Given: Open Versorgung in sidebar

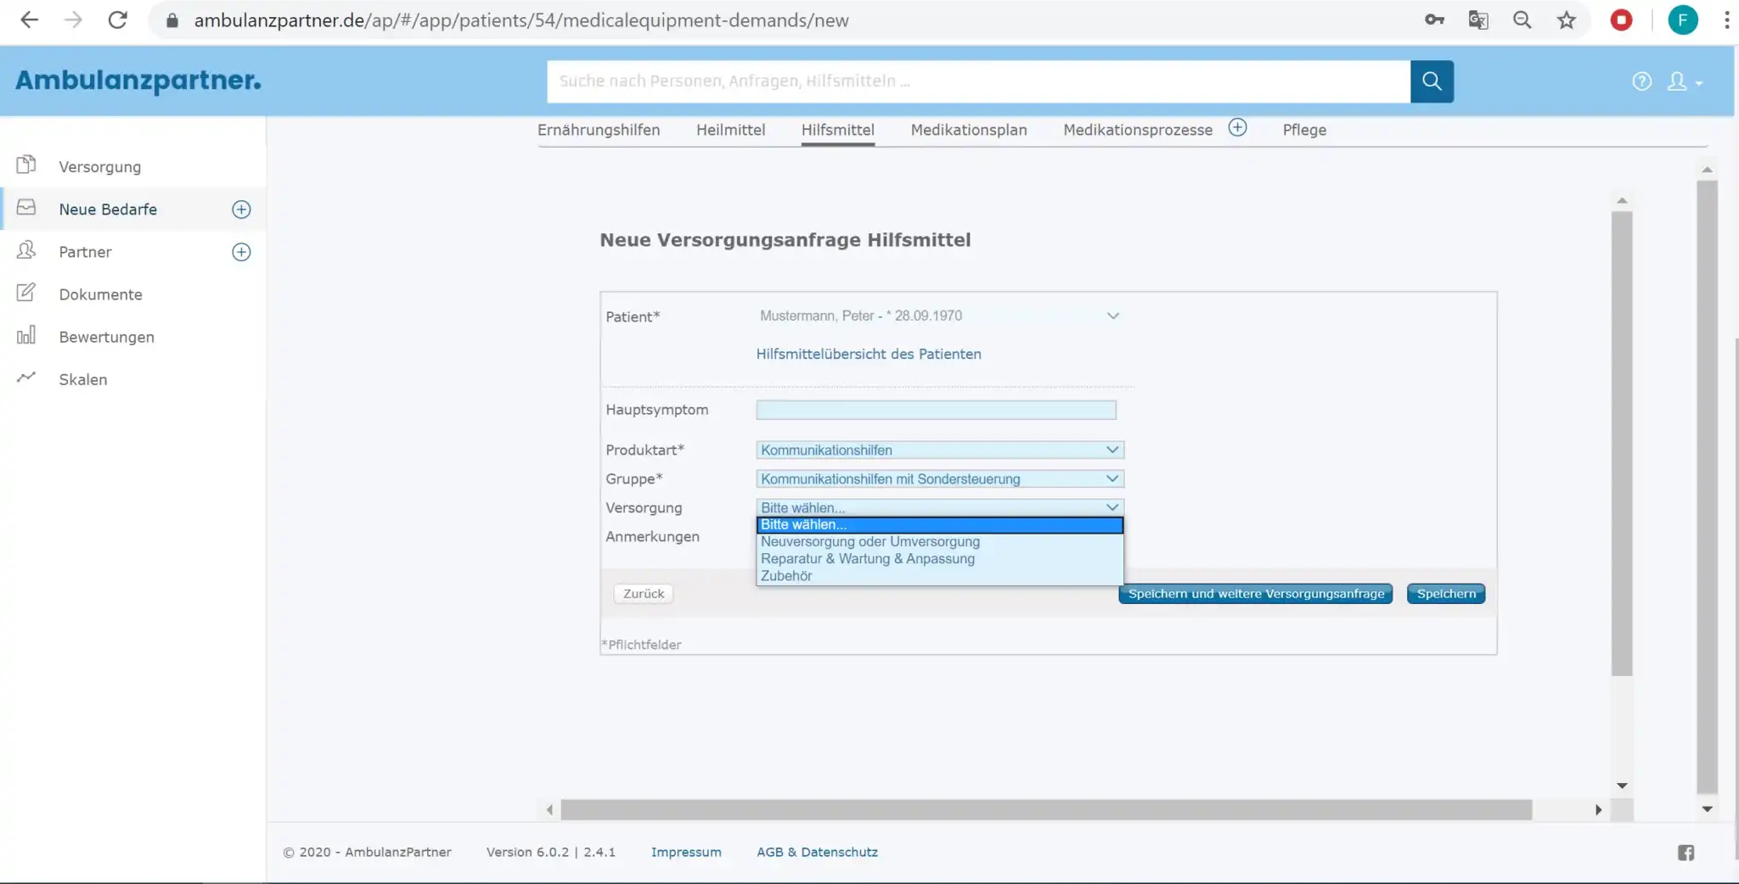Looking at the screenshot, I should (100, 167).
